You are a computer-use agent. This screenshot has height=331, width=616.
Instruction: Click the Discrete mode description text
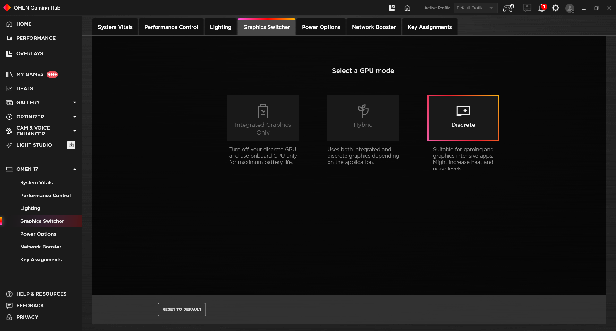(x=463, y=159)
